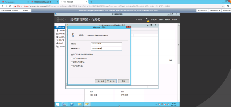
Task: Click first BPA 结果 entry
Action: pyautogui.click(x=94, y=95)
